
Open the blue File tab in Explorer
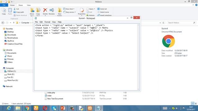[x=4, y=5]
